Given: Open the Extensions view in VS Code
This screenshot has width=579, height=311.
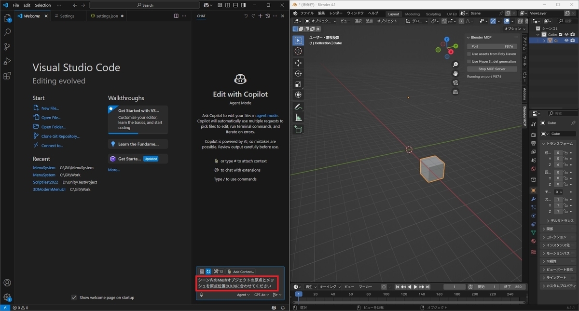Looking at the screenshot, I should 7,76.
